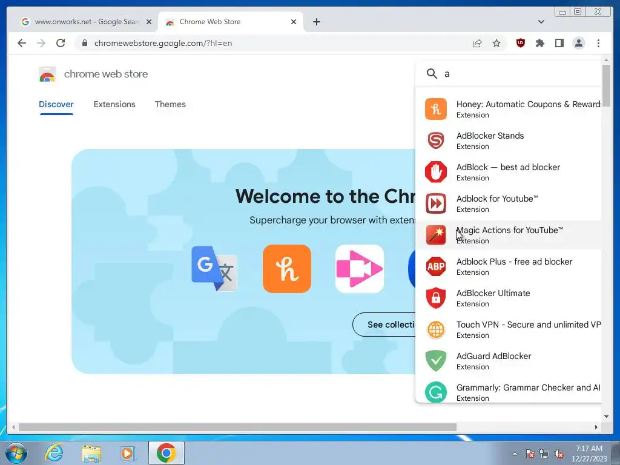Click the AdGuard AdBlocker suggestion title
This screenshot has height=465, width=620.
[x=493, y=356]
